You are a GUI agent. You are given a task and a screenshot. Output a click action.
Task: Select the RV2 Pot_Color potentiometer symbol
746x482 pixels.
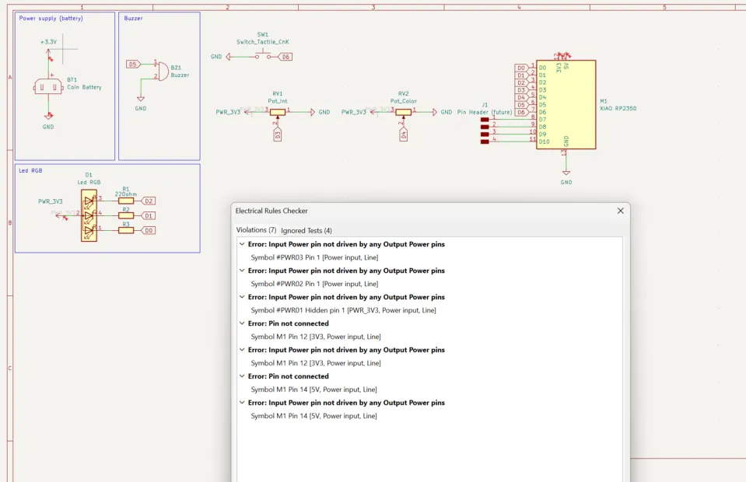404,112
